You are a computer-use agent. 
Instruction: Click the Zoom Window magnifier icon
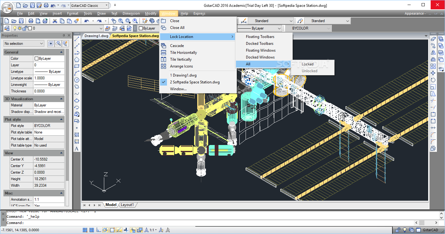point(128,21)
